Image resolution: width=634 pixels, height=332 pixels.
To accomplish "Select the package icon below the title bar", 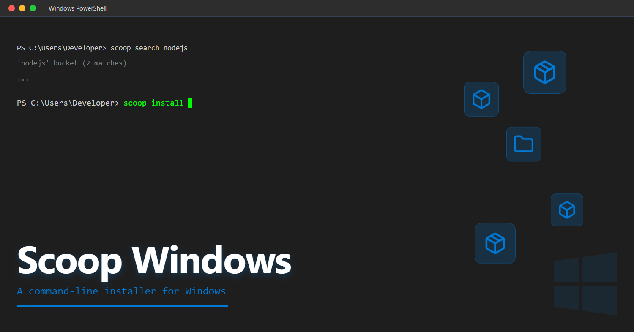I will click(x=481, y=99).
